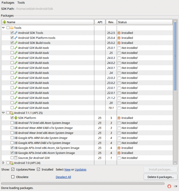Toggle Android 7.1.1 (API 25) group checkbox
This screenshot has height=191, width=179.
click(x=8, y=113)
